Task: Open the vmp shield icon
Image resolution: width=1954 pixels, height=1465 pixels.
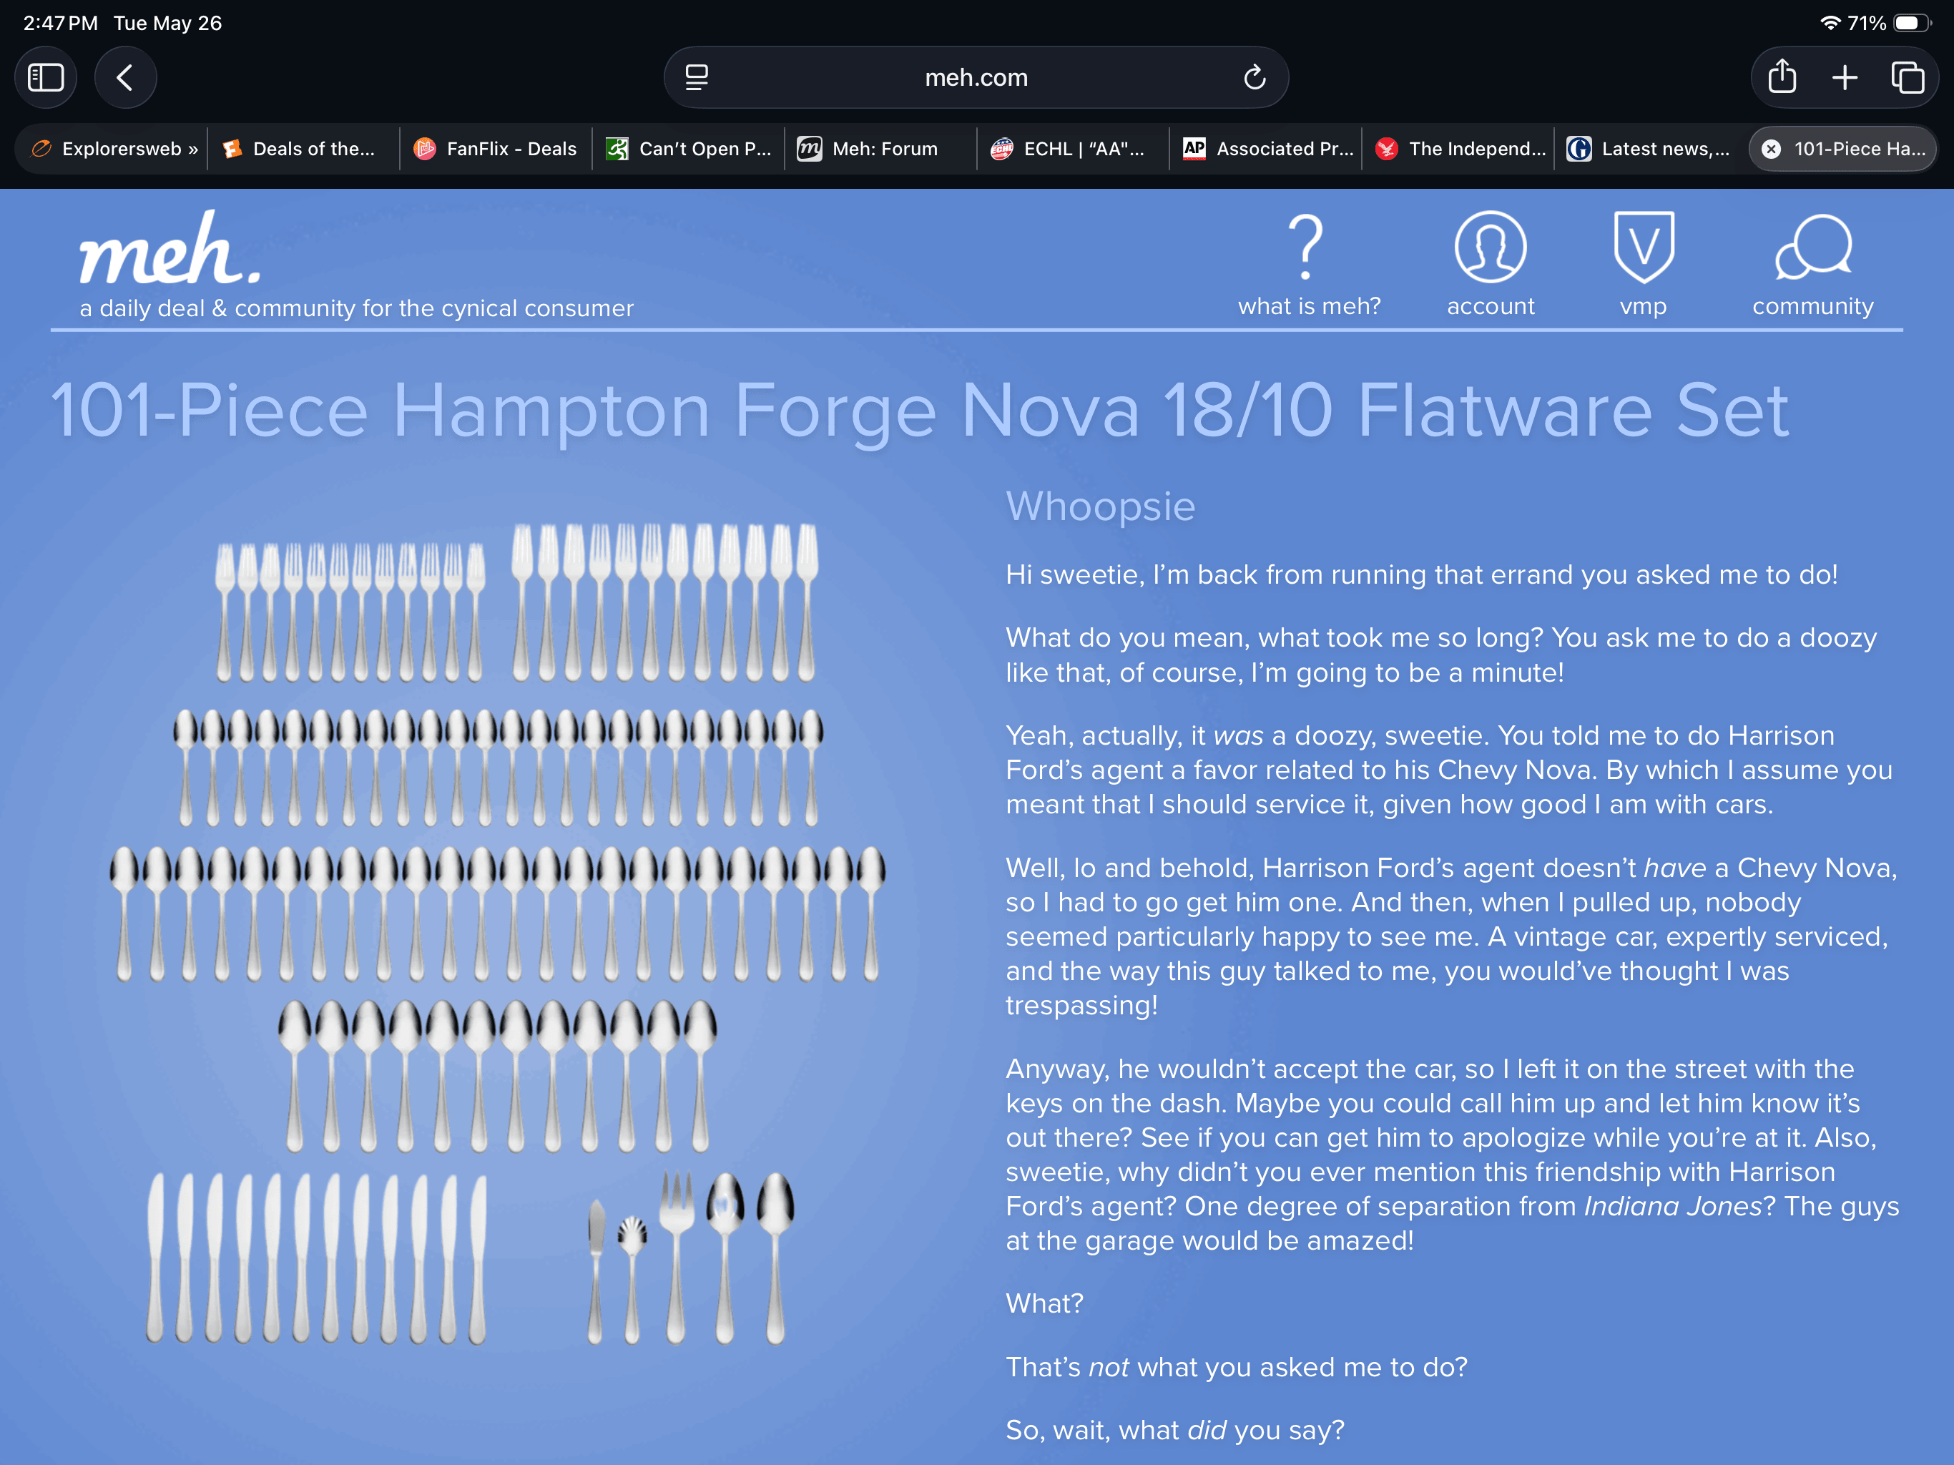Action: tap(1643, 247)
